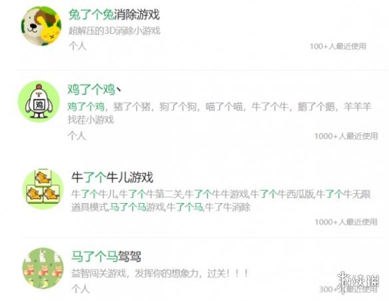
Task: Select the 牛了个牛儿游戏 title
Action: click(113, 177)
